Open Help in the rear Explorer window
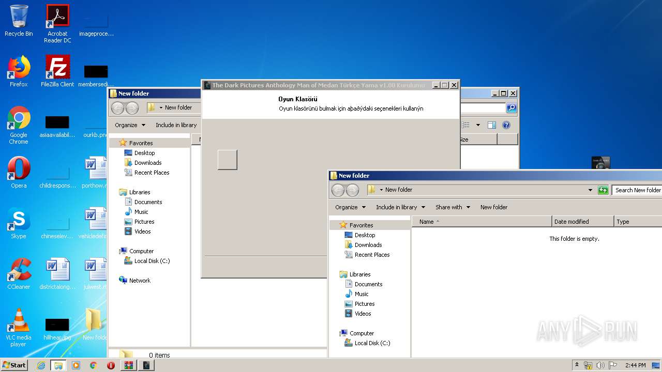662x372 pixels. 506,125
